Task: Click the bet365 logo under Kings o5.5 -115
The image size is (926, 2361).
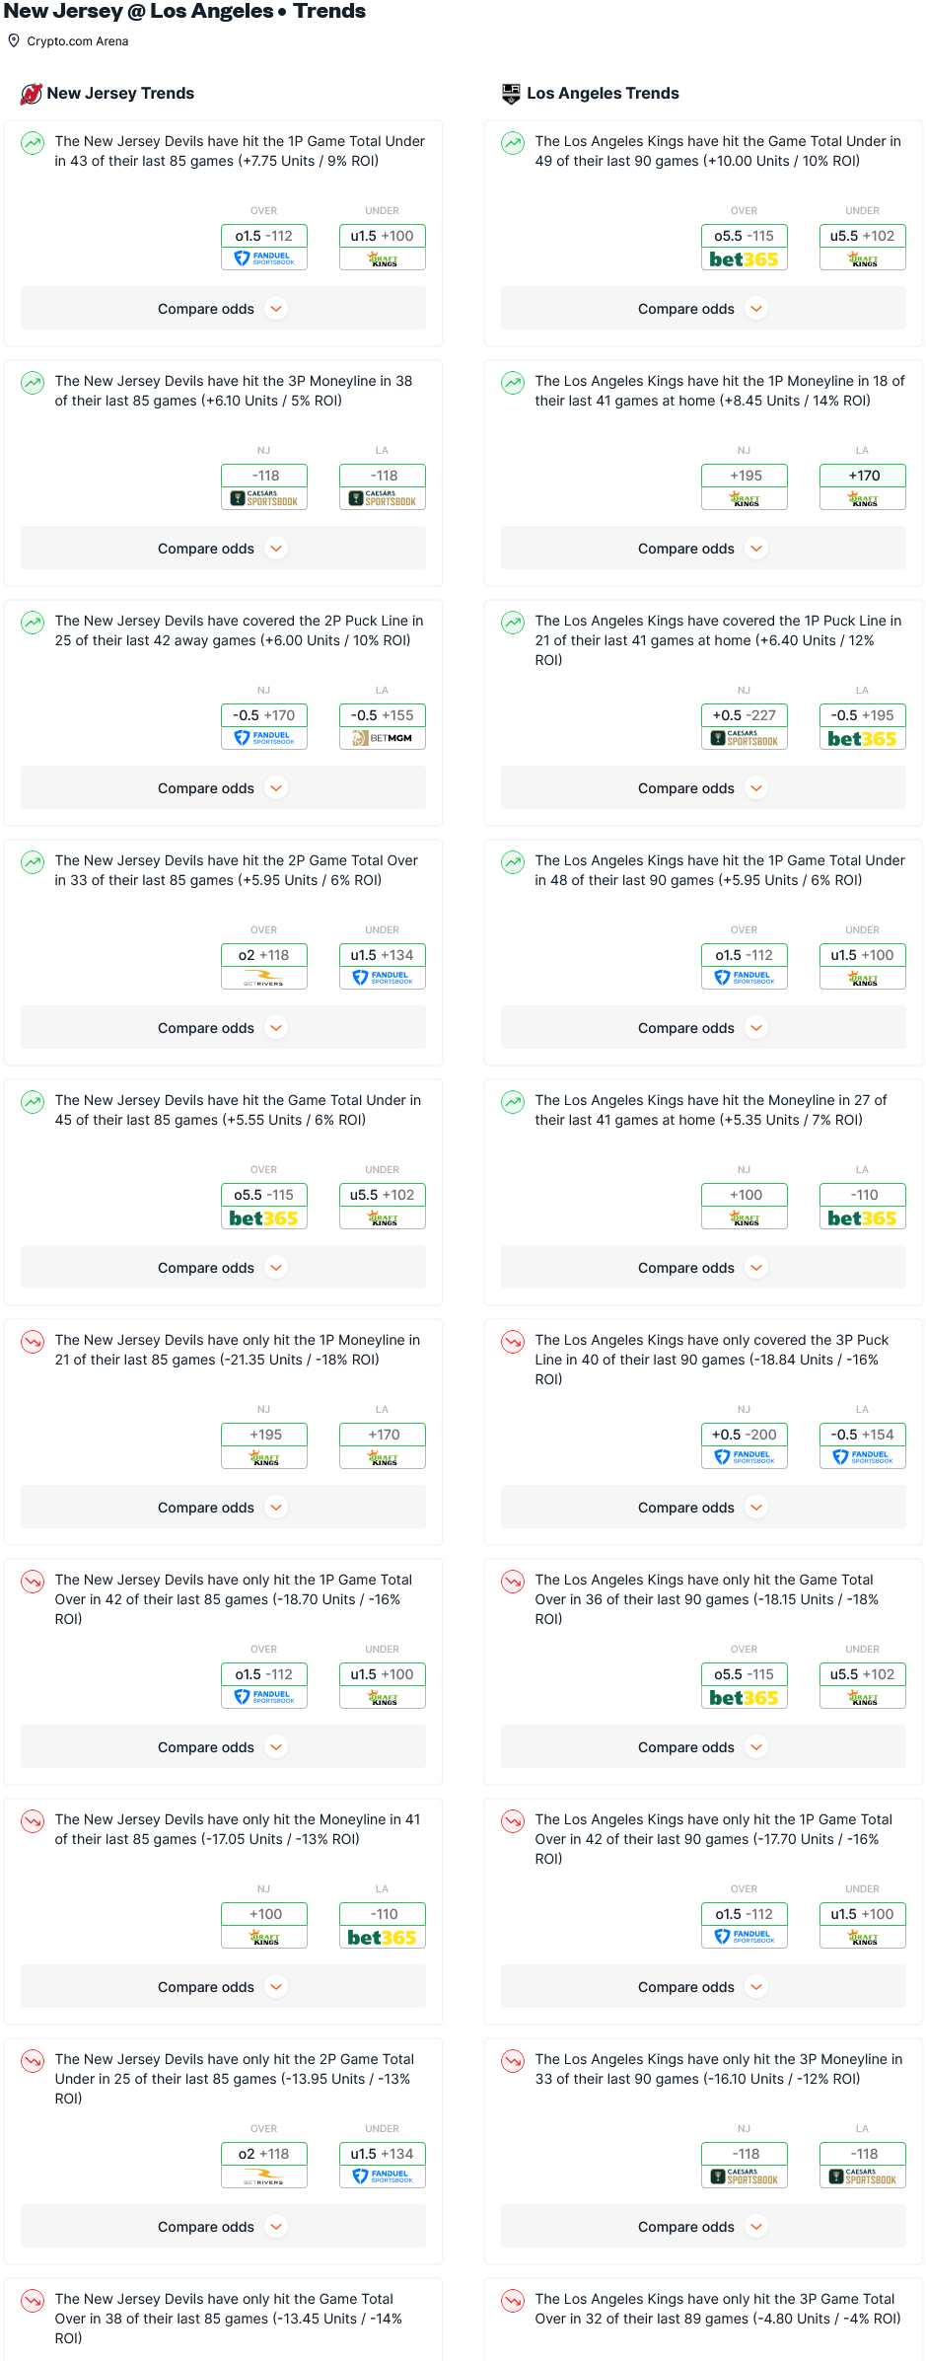Action: pos(744,259)
